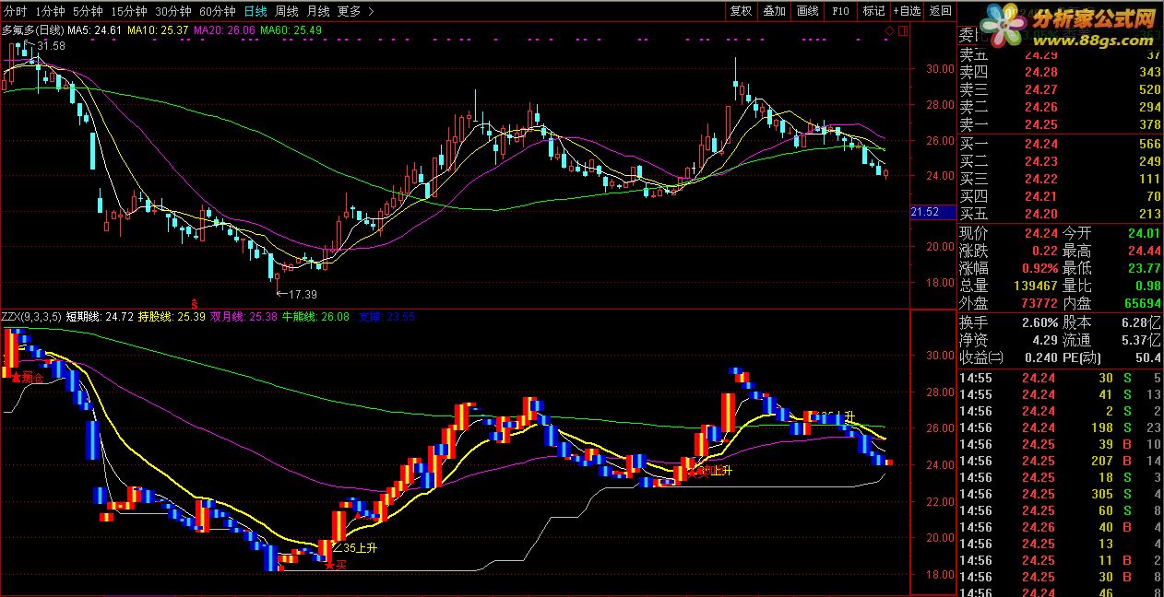Click the magenta MA20: 26.06 label
Viewport: 1164px width, 597px height.
(224, 30)
